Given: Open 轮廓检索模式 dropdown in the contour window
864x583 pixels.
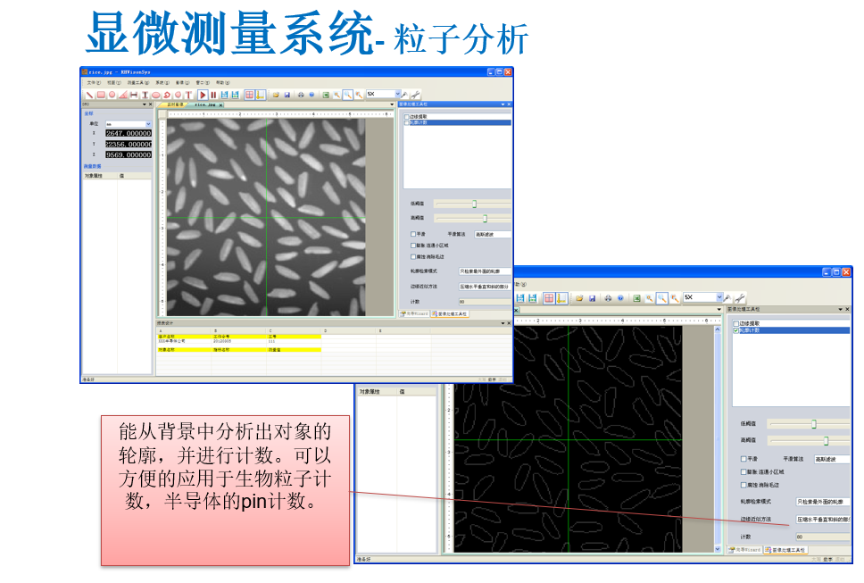Looking at the screenshot, I should [823, 502].
